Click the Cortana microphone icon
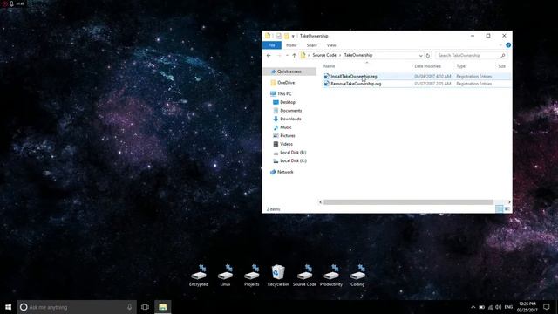Viewport: 558px width, 314px height. [x=129, y=307]
